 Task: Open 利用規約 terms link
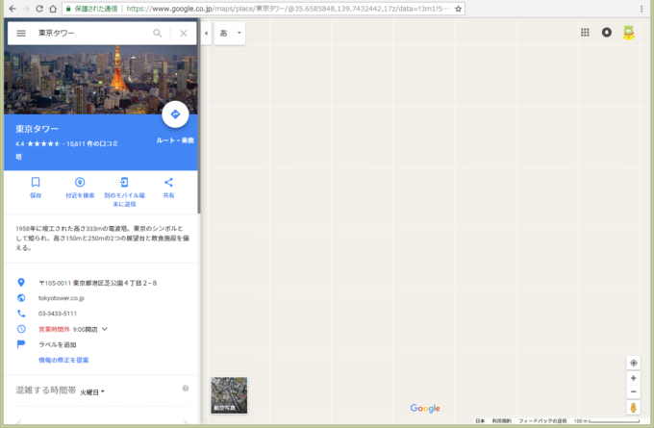point(502,421)
